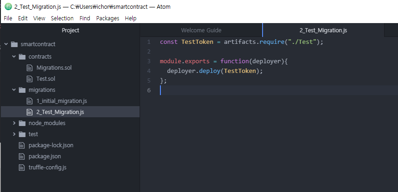Select migrations folder label
This screenshot has width=398, height=192.
click(42, 90)
